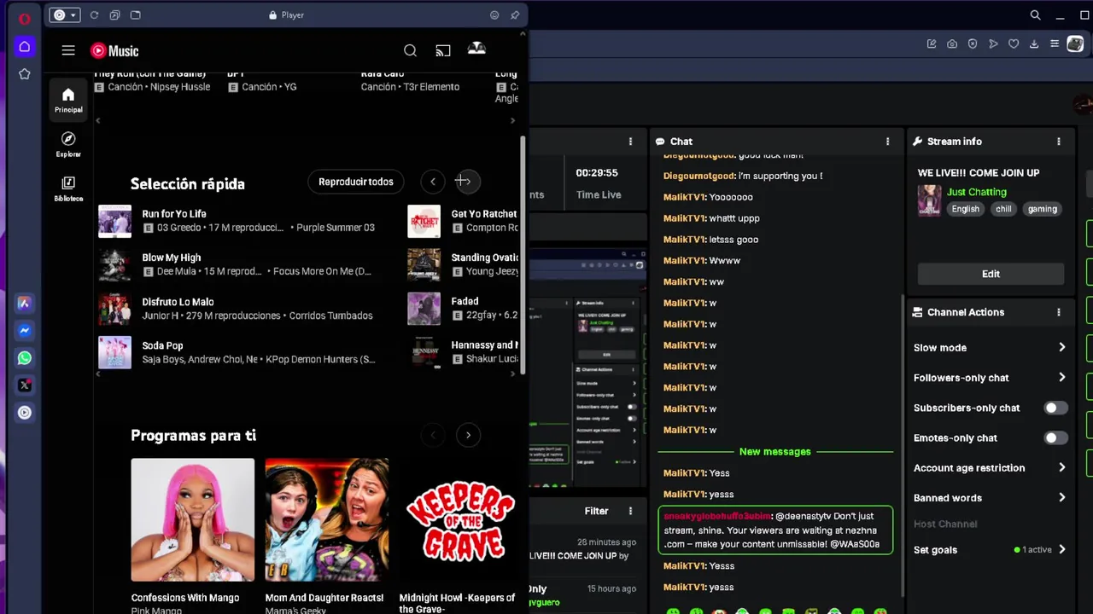
Task: Open the YouTube Music account avatar
Action: tap(476, 49)
